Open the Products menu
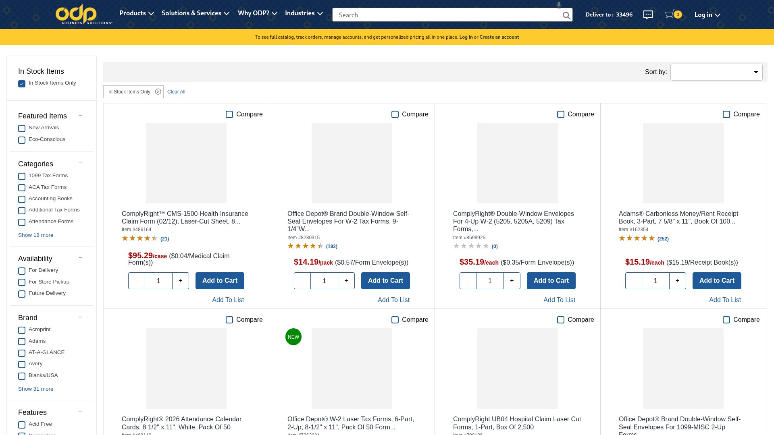This screenshot has height=435, width=774. 137,13
